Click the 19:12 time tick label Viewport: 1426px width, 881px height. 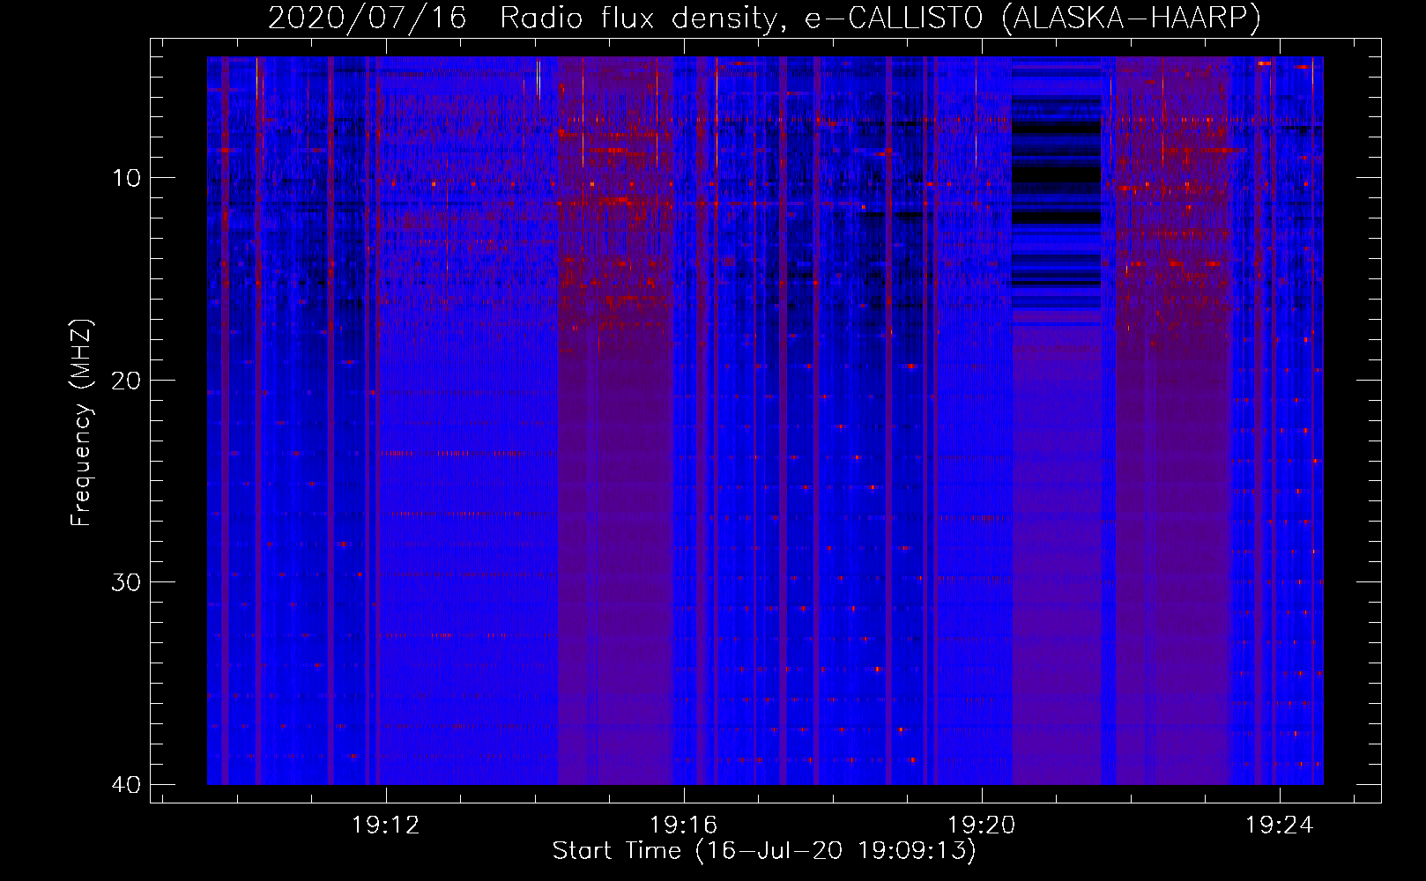pos(385,825)
